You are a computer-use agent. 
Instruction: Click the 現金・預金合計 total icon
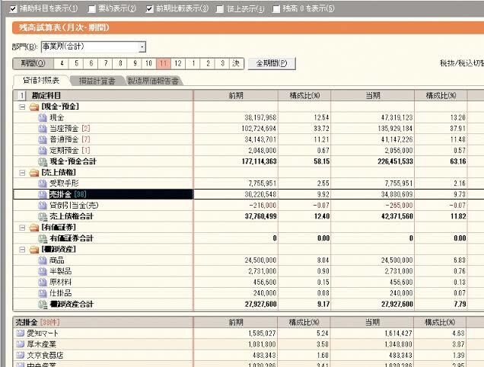pos(43,161)
